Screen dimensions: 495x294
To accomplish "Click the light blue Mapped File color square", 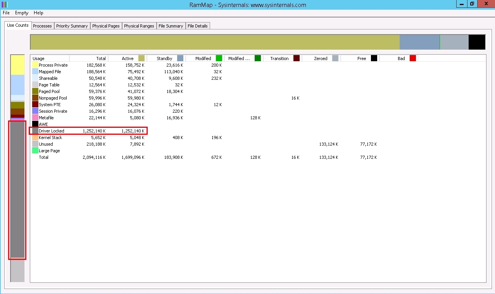I will pos(35,72).
